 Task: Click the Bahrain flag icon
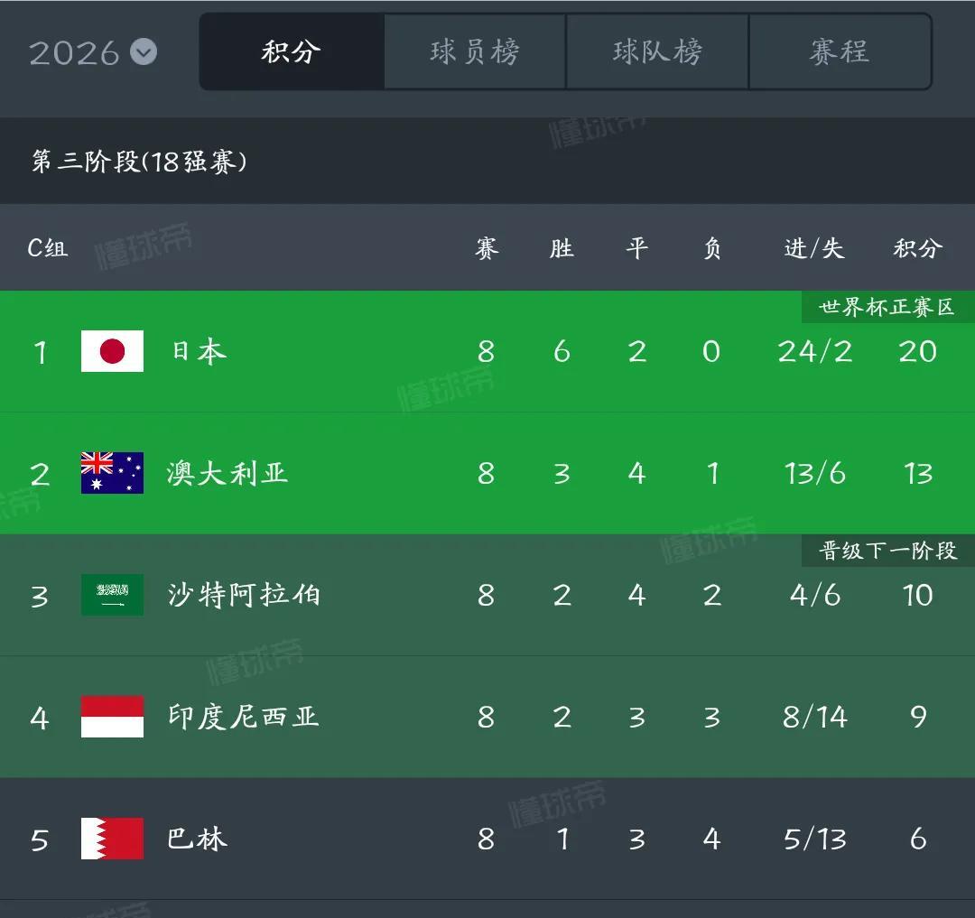tap(112, 839)
